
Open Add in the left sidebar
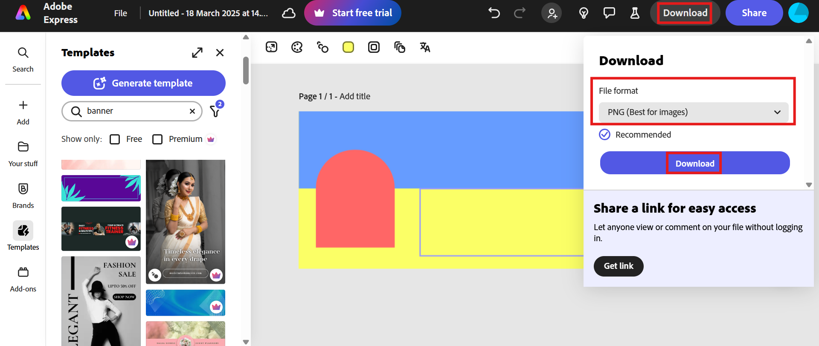coord(23,112)
